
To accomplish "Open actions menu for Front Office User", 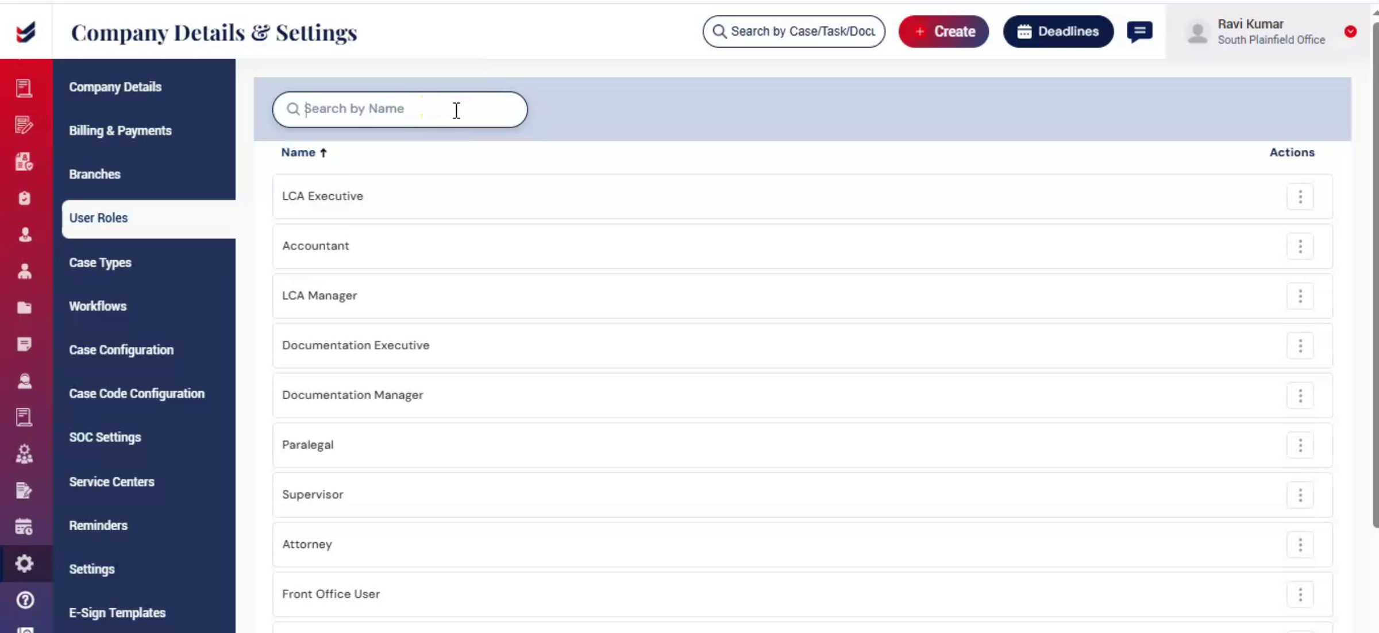I will pyautogui.click(x=1300, y=595).
